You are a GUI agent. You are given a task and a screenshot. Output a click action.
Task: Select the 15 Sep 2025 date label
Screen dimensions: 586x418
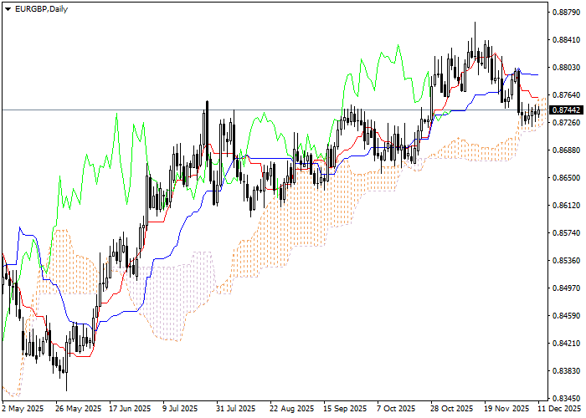346,409
